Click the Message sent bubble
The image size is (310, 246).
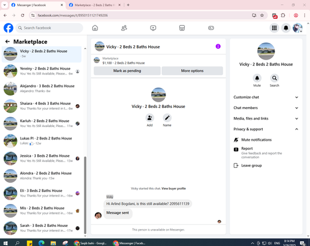click(118, 213)
